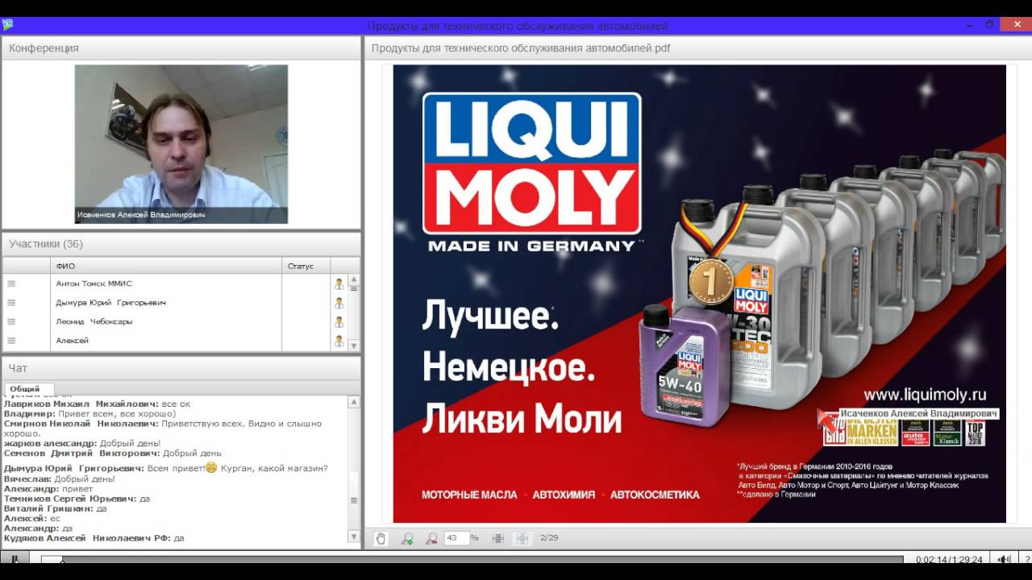Click the Участники (36) panel header
Screen dimensions: 1032x580
(181, 244)
